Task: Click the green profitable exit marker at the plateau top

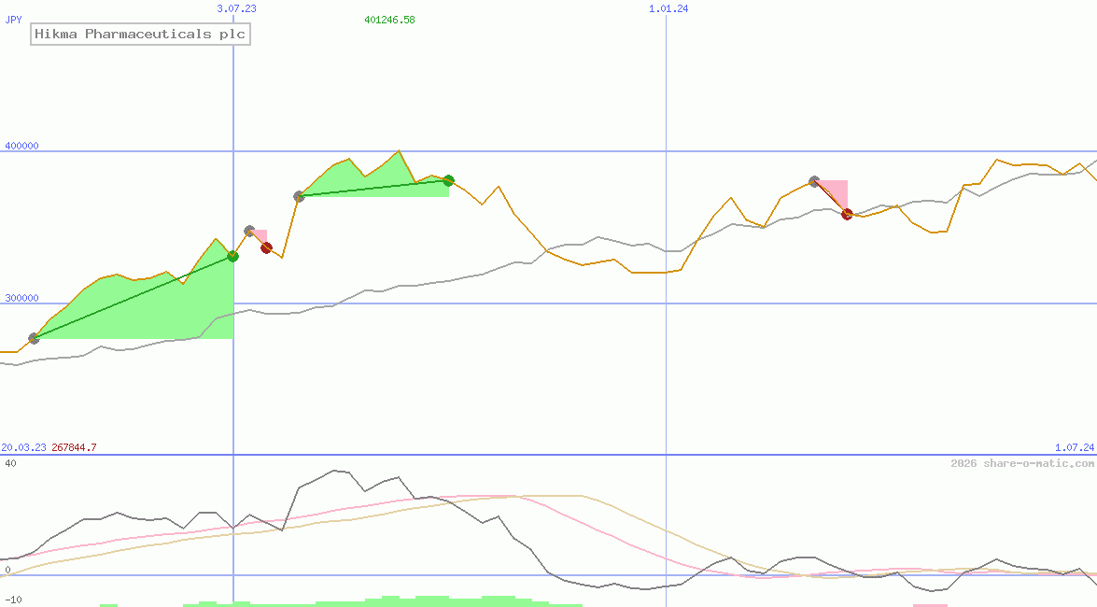Action: (447, 181)
